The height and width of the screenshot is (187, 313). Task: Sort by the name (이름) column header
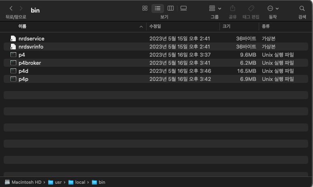click(x=22, y=26)
